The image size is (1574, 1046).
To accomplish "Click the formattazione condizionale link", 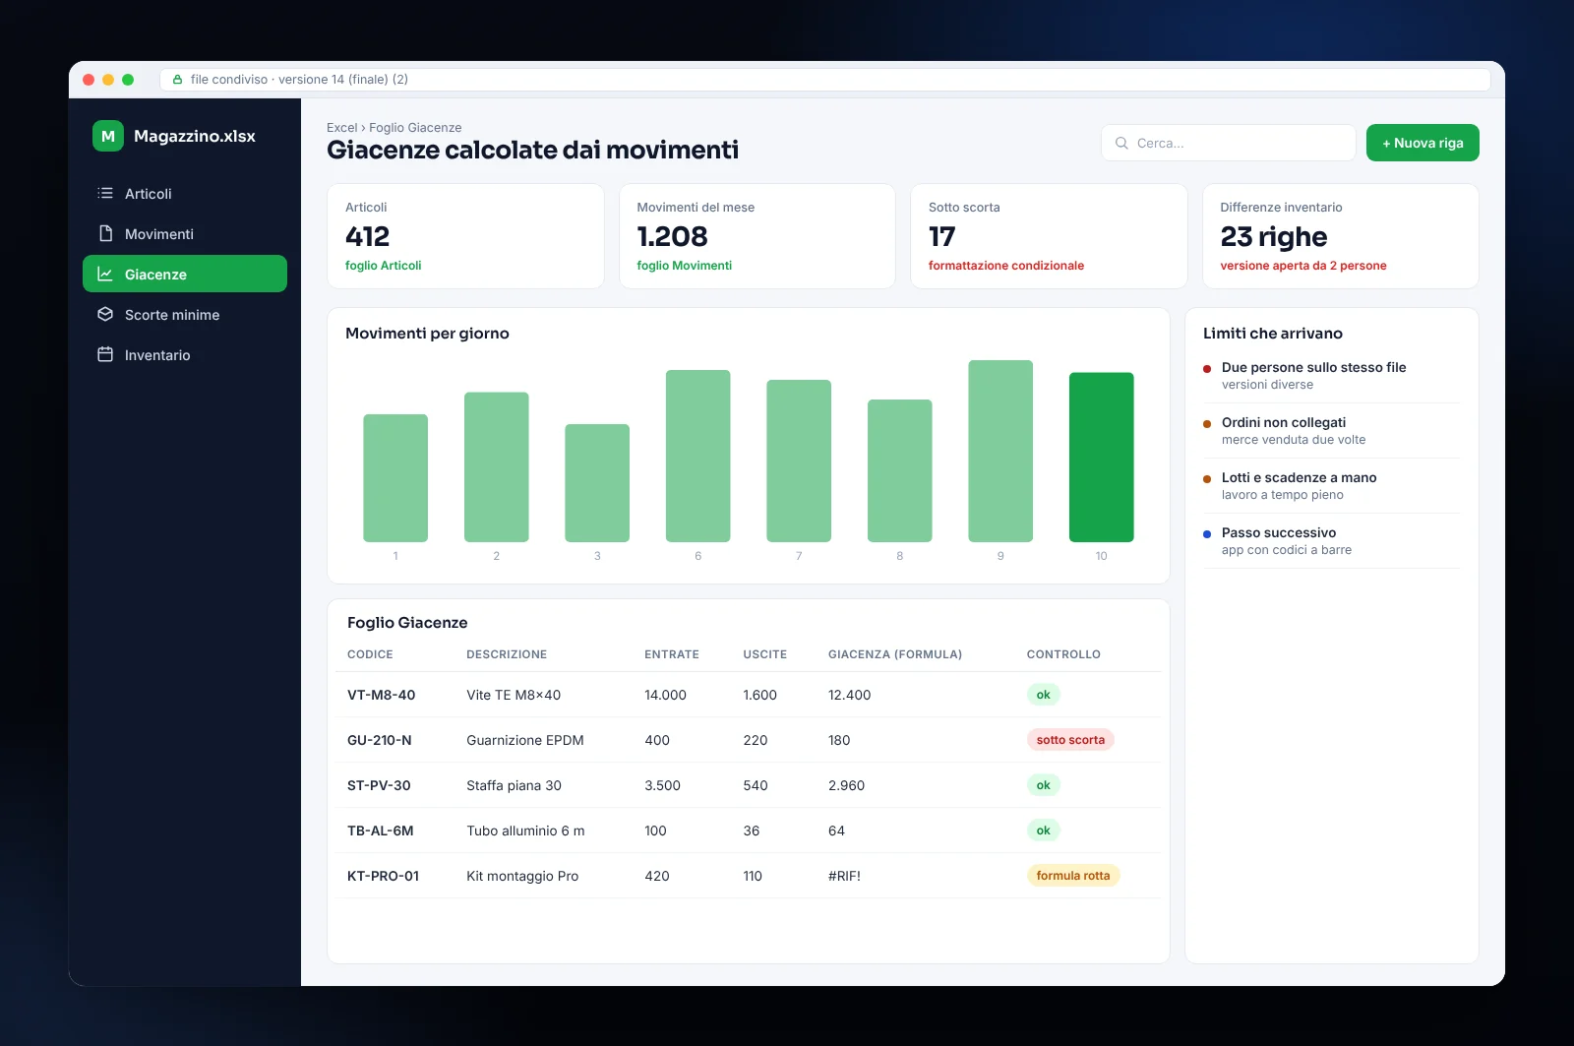I will [1005, 266].
